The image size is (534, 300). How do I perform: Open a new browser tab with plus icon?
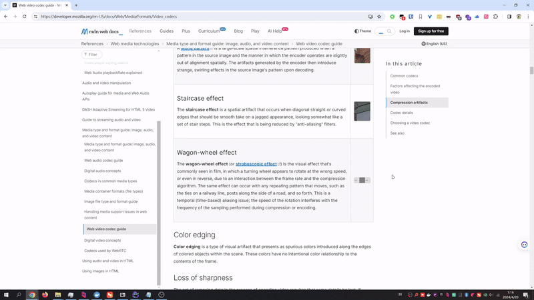tap(76, 5)
